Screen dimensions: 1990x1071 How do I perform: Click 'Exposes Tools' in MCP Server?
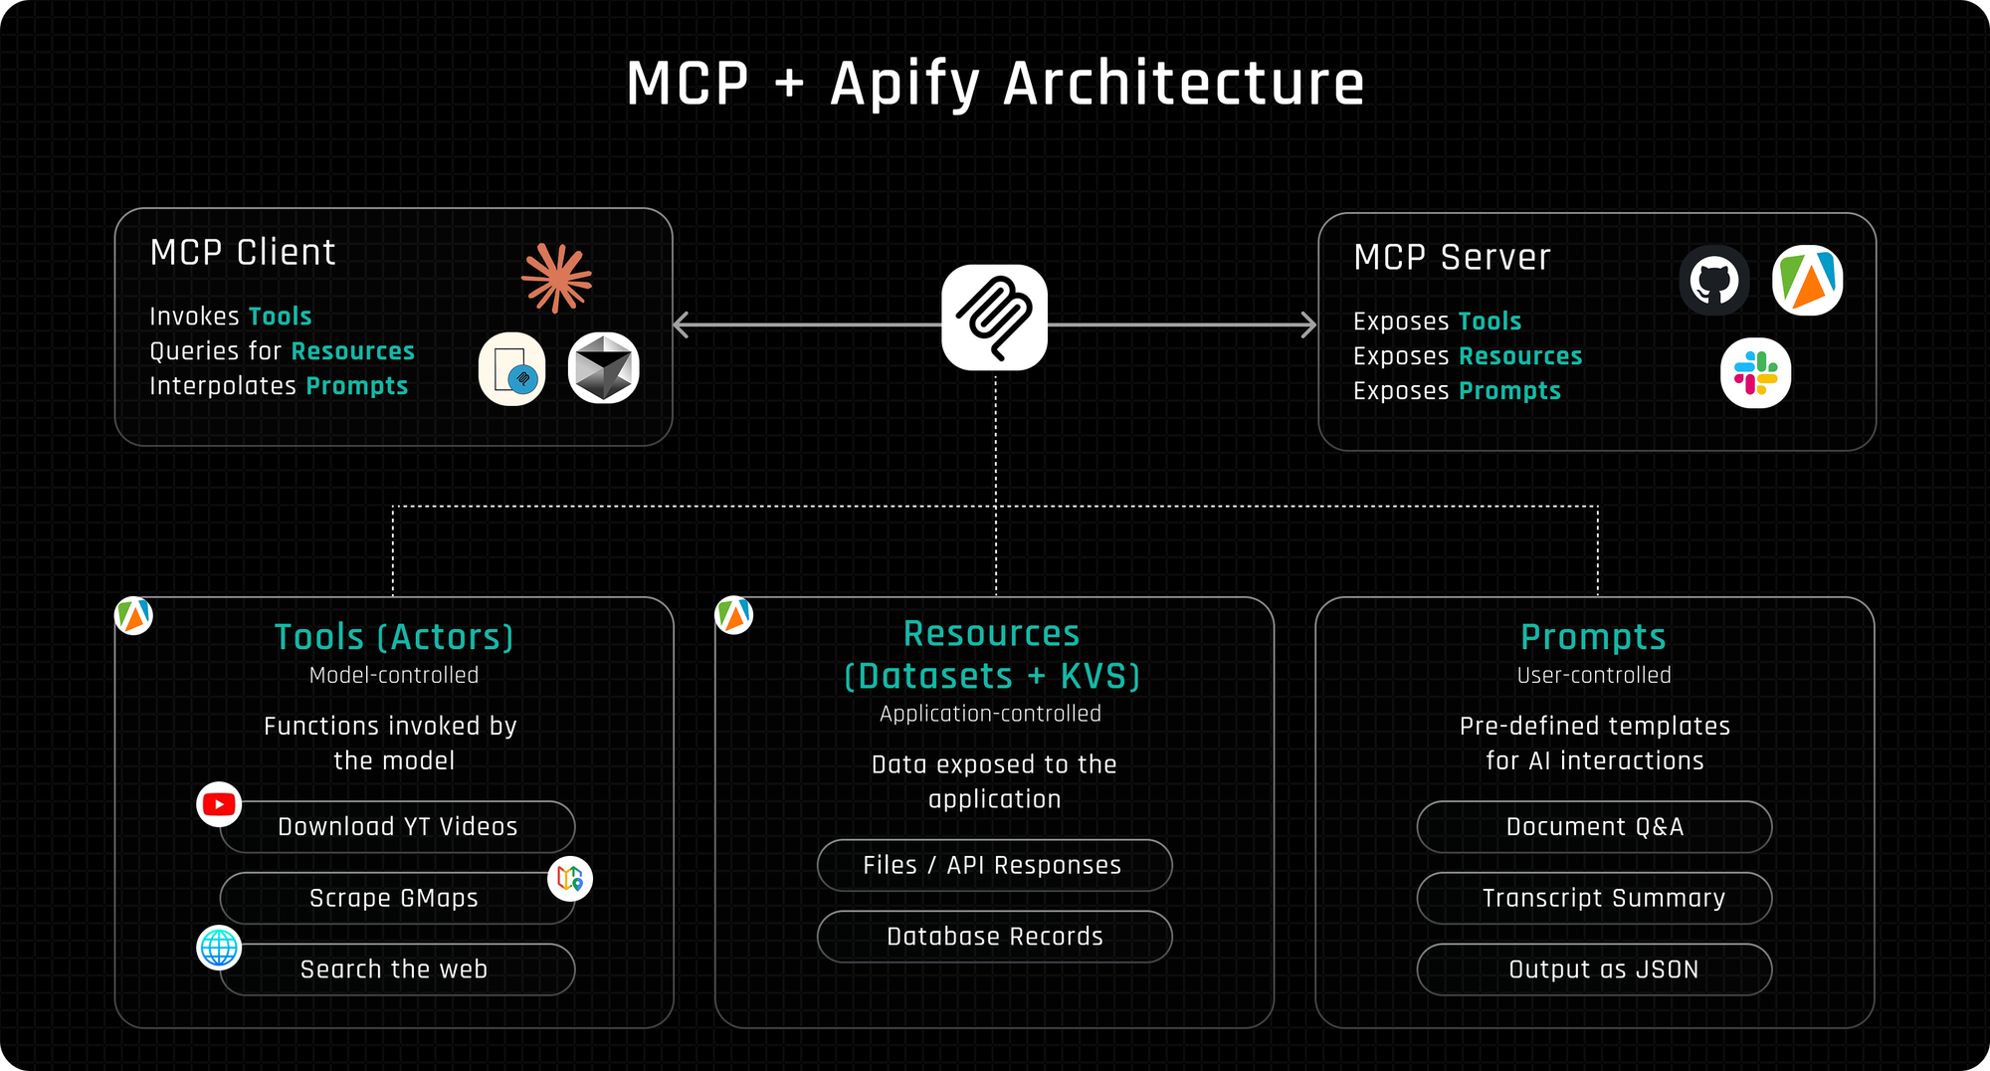coord(1438,321)
